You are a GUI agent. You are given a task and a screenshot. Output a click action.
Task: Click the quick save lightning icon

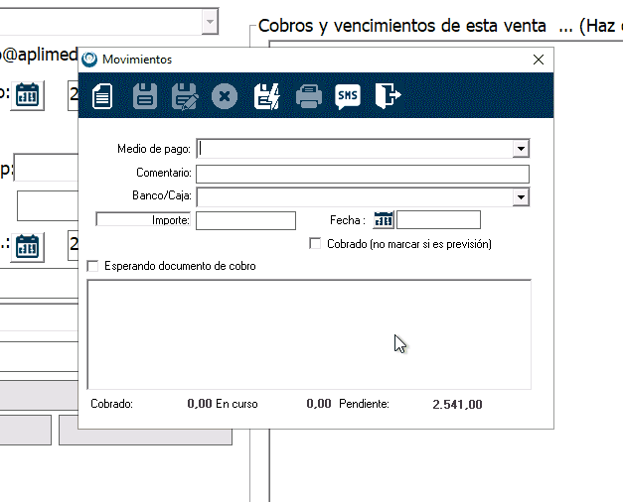267,96
